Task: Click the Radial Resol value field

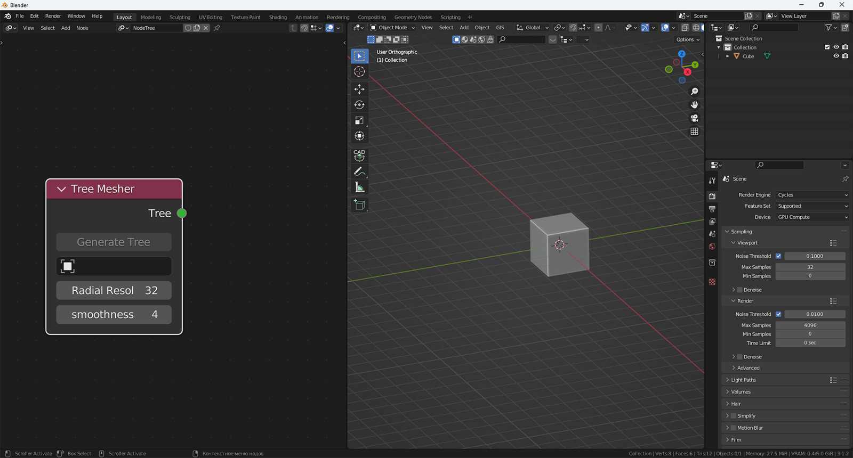Action: click(x=114, y=291)
